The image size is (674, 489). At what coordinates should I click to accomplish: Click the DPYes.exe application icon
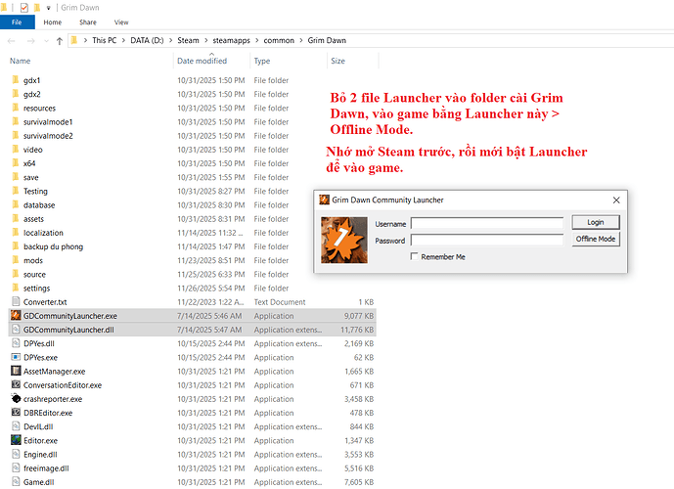click(15, 358)
